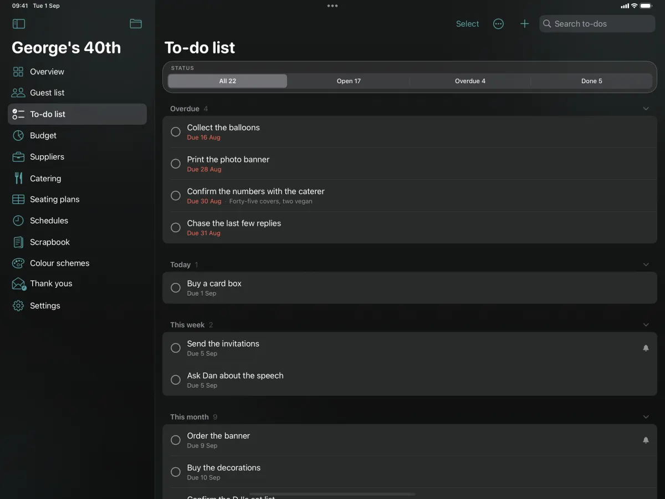Click the Catering fork and knife icon
Screen dimensions: 665x499
[x=18, y=178]
